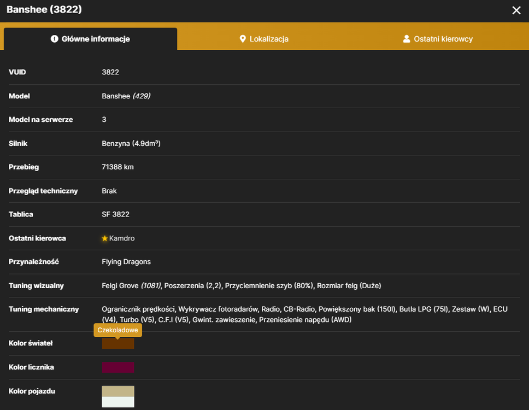Click the dialog title Banshee (3822)

44,9
